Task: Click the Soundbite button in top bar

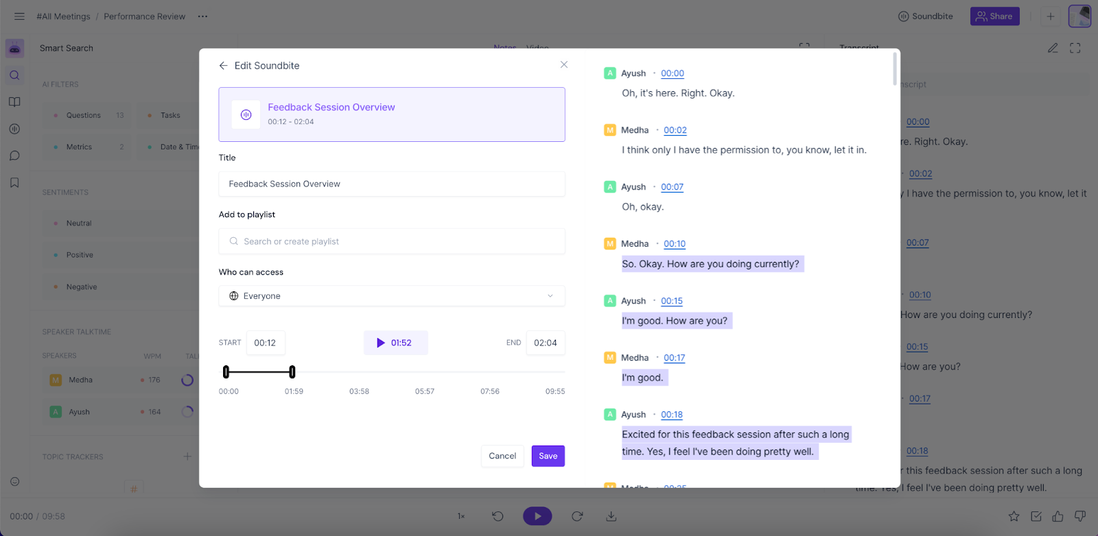Action: coord(926,16)
